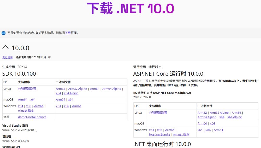Click the 下载 .NET 10.0 page title

coord(130,8)
